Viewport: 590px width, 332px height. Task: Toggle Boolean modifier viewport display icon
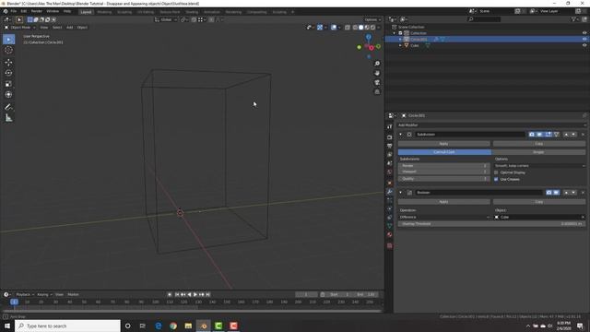click(x=556, y=193)
